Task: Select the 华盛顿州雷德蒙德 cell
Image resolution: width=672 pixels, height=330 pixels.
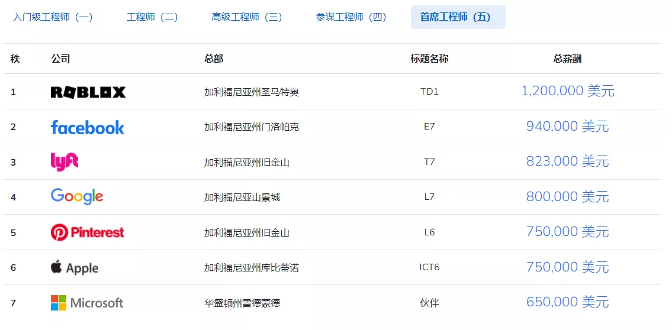Action: pos(242,303)
